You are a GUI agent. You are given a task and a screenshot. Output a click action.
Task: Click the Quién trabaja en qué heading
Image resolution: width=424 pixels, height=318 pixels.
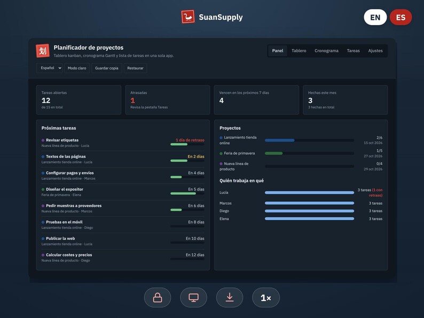(241, 180)
